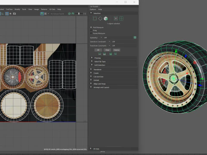Click the symmetry options icon right of Symmetry row
The width and height of the screenshot is (207, 155).
pos(135,37)
